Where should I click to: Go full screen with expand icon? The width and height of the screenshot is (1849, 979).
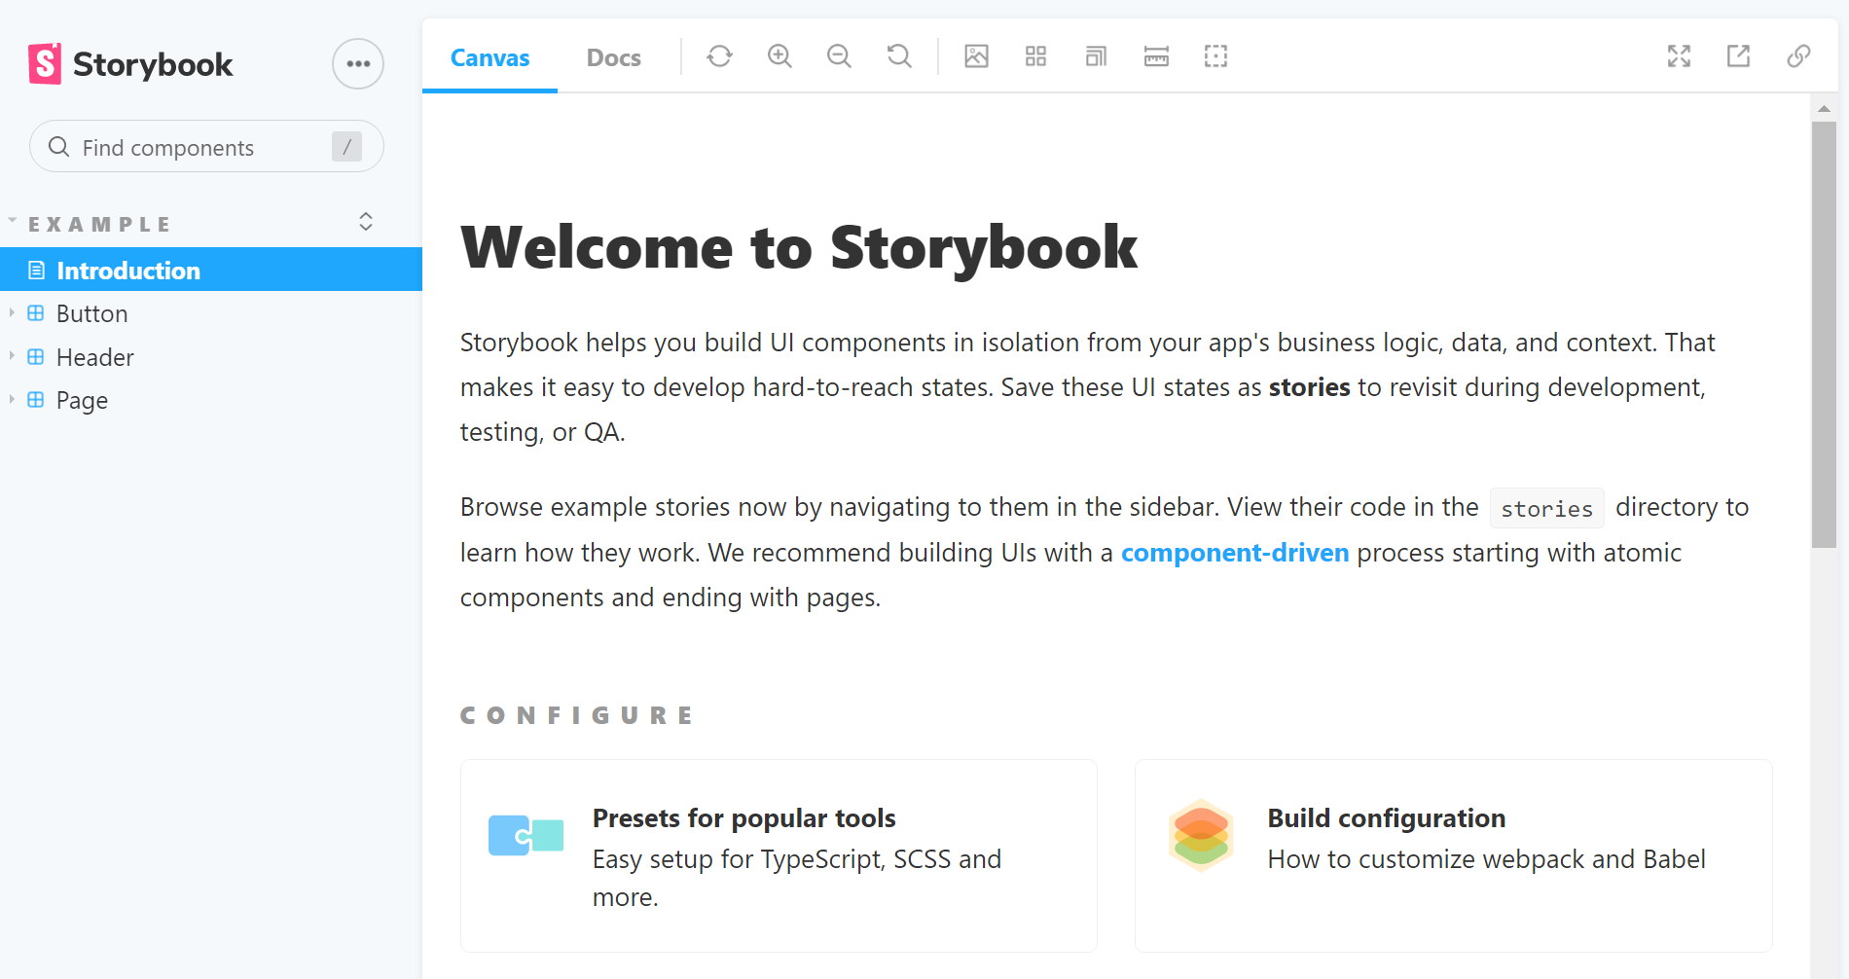1679,56
